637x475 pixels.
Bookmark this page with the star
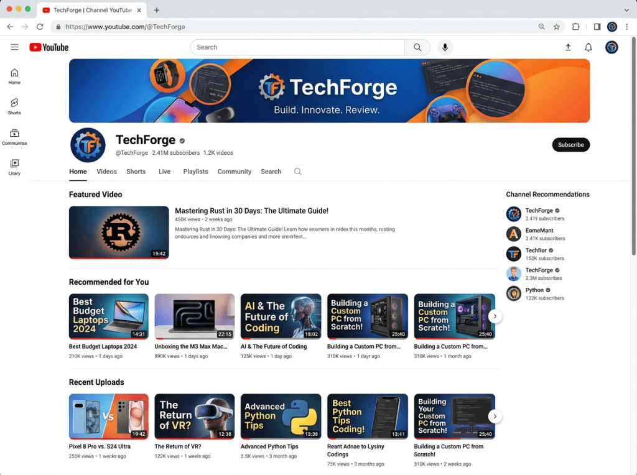click(x=557, y=26)
